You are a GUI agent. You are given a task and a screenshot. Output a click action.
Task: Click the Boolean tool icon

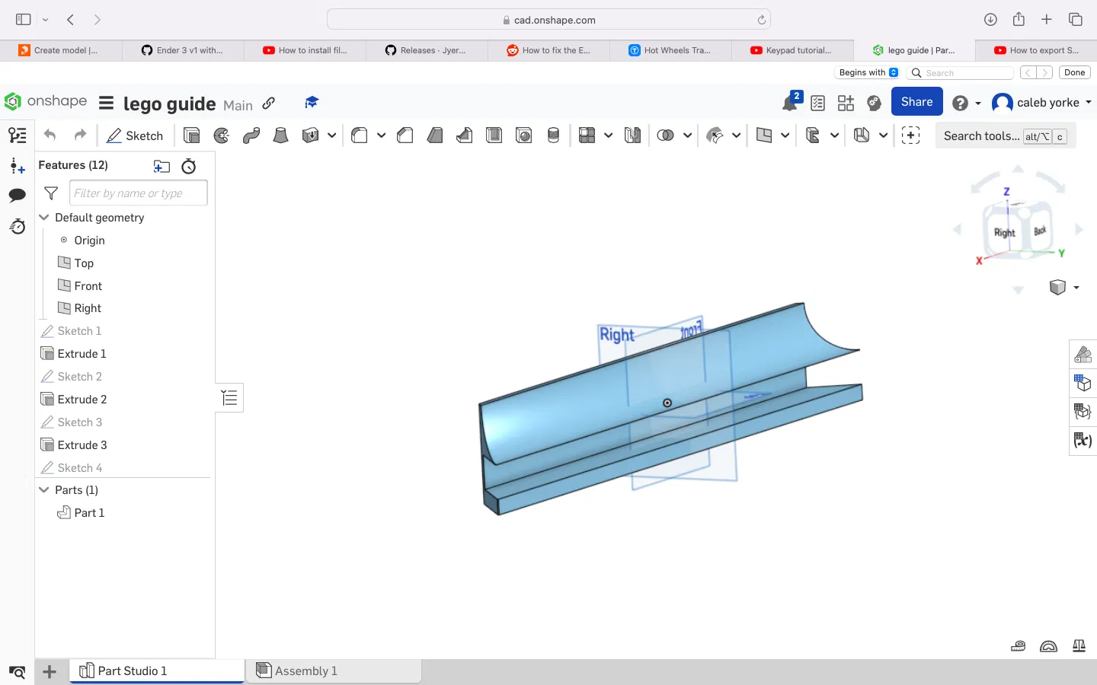pyautogui.click(x=665, y=135)
